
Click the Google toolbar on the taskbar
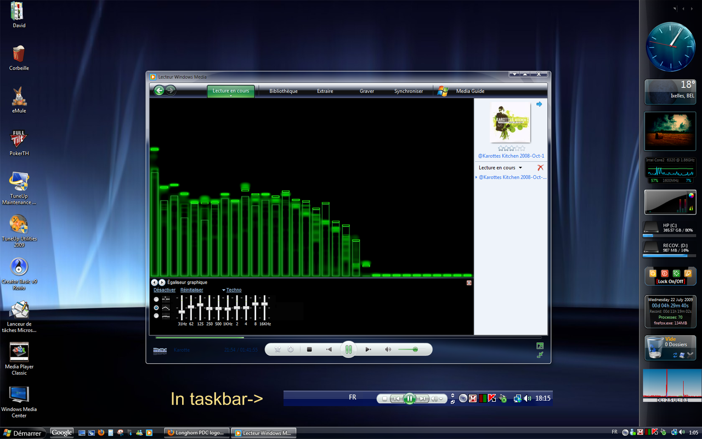tap(62, 433)
